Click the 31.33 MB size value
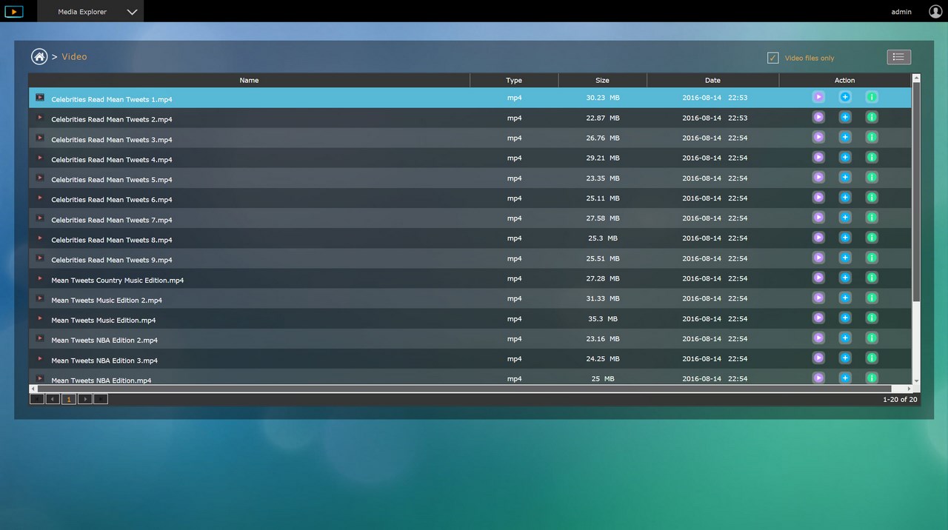 [603, 298]
